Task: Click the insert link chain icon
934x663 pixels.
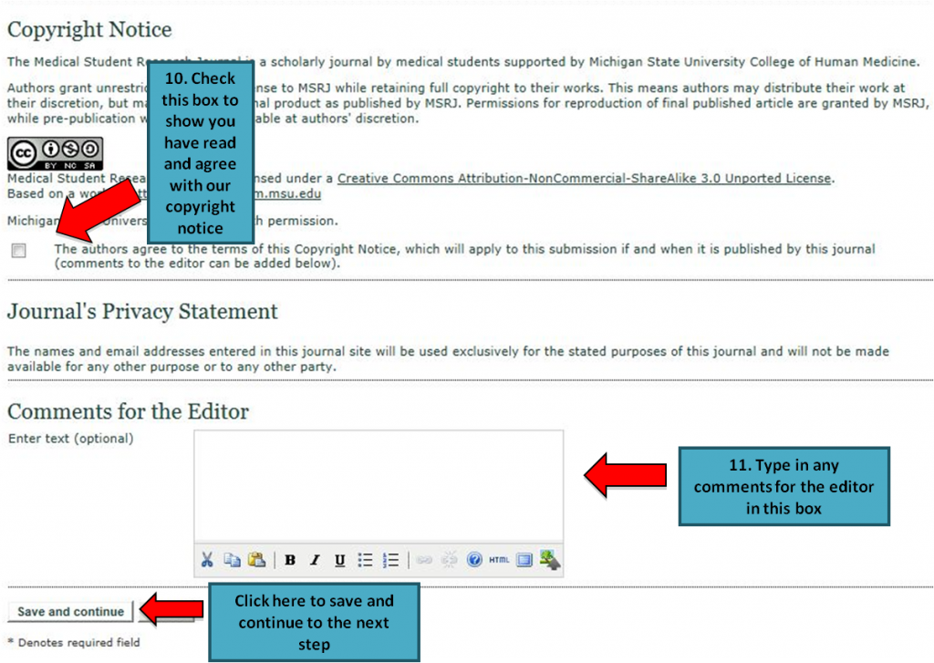Action: click(424, 560)
